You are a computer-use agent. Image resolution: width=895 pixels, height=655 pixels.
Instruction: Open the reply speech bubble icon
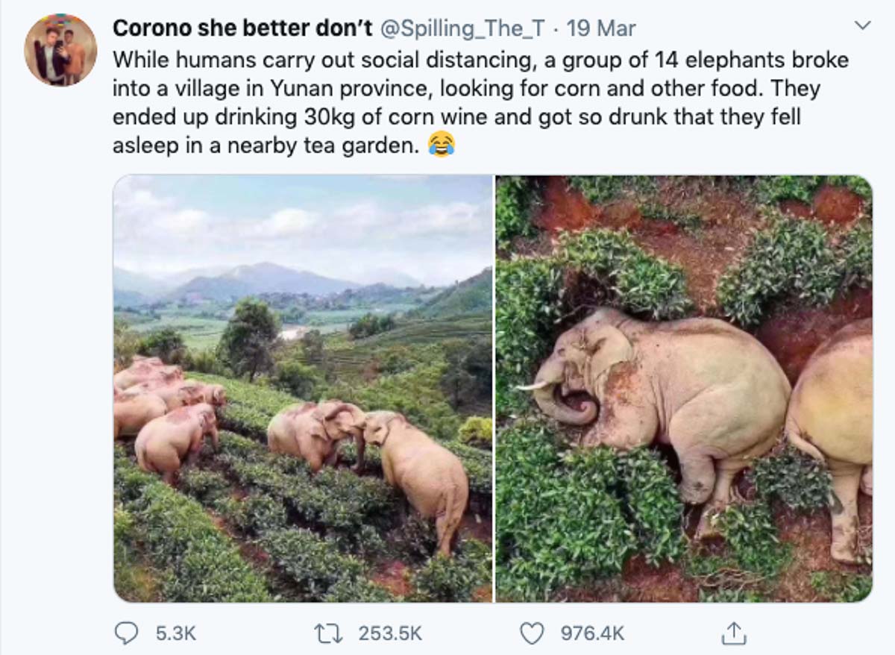(127, 633)
